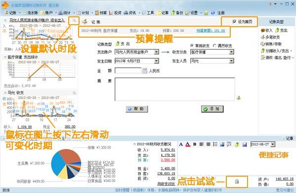The image size is (296, 193).
Task: Select 收入 income record type
Action: (x=266, y=30)
